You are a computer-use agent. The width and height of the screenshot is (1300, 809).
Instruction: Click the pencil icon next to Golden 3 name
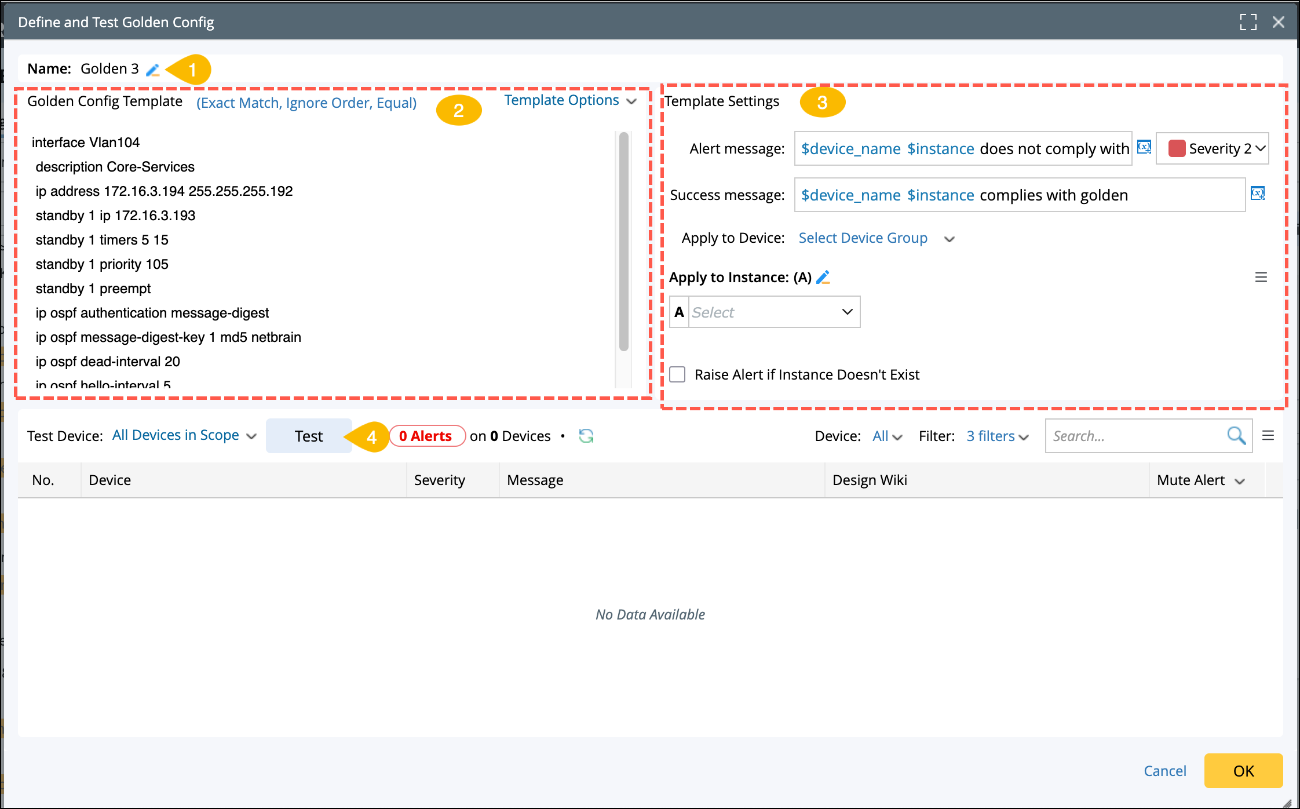point(152,70)
